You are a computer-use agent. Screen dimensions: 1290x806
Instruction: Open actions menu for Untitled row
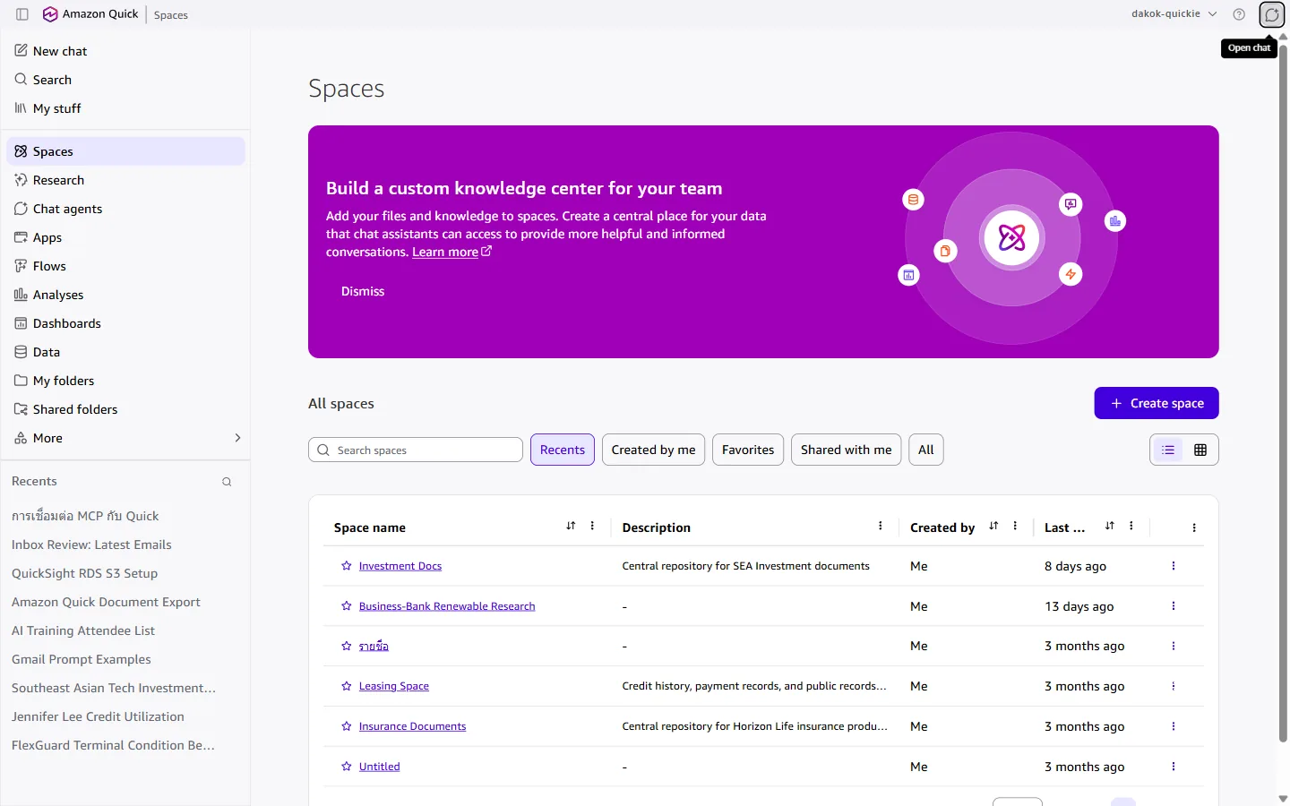1174,767
